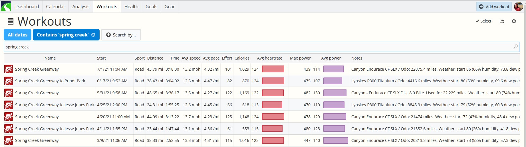Click the avg power bar for 4/20/21 workout

[334, 117]
